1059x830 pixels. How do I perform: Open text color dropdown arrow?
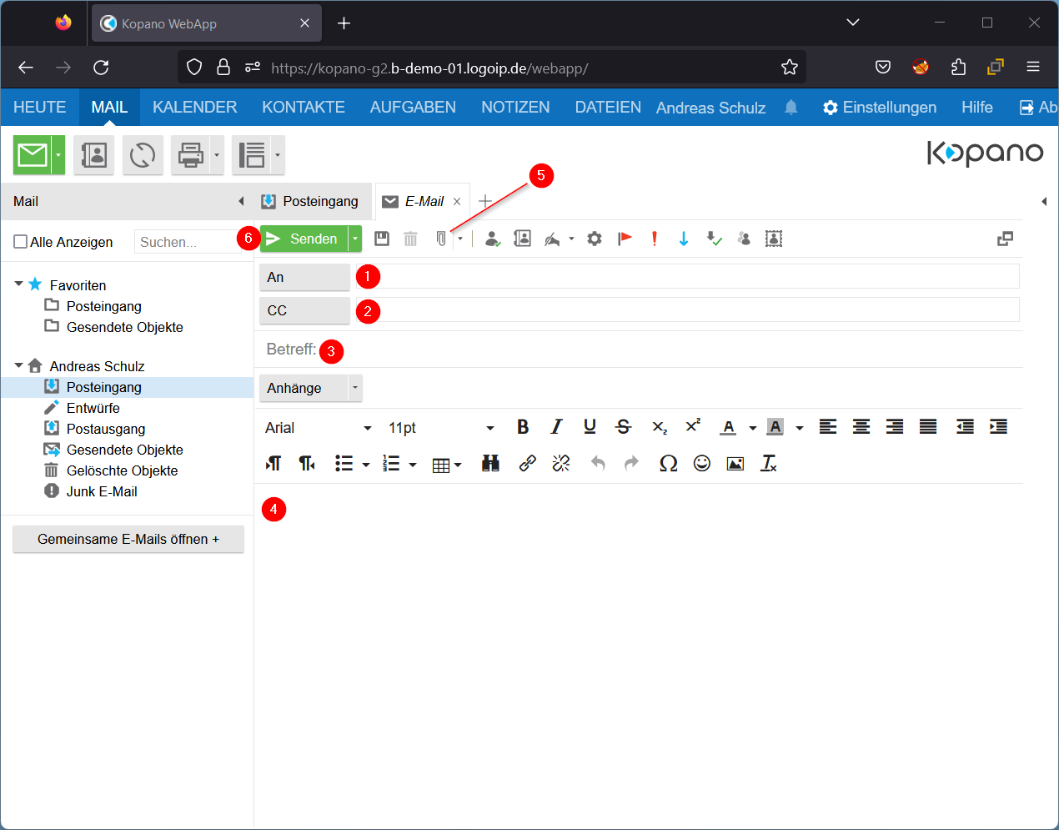(x=753, y=428)
